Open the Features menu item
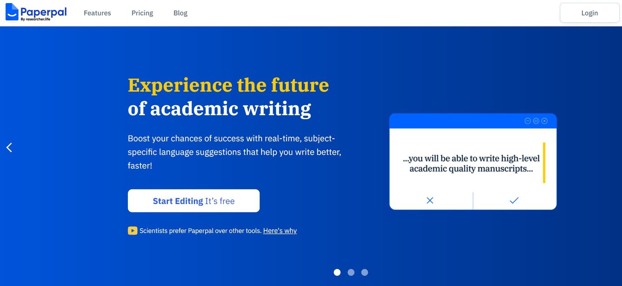 coord(97,13)
